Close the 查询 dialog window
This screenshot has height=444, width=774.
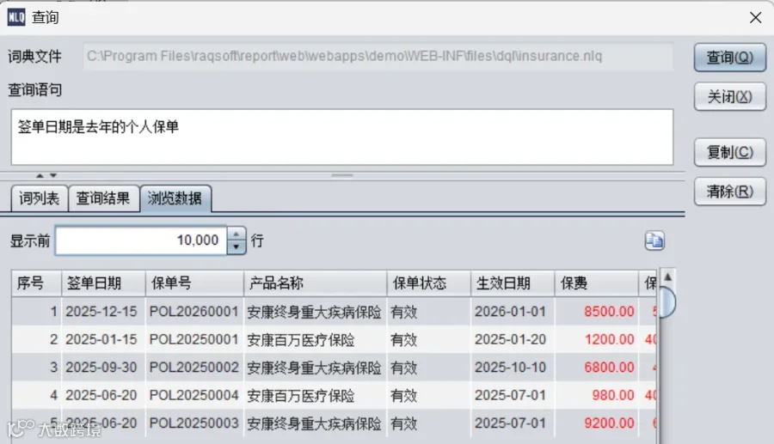click(755, 18)
